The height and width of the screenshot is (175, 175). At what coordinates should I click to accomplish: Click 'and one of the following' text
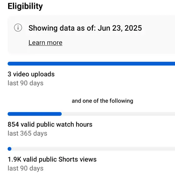tap(102, 101)
